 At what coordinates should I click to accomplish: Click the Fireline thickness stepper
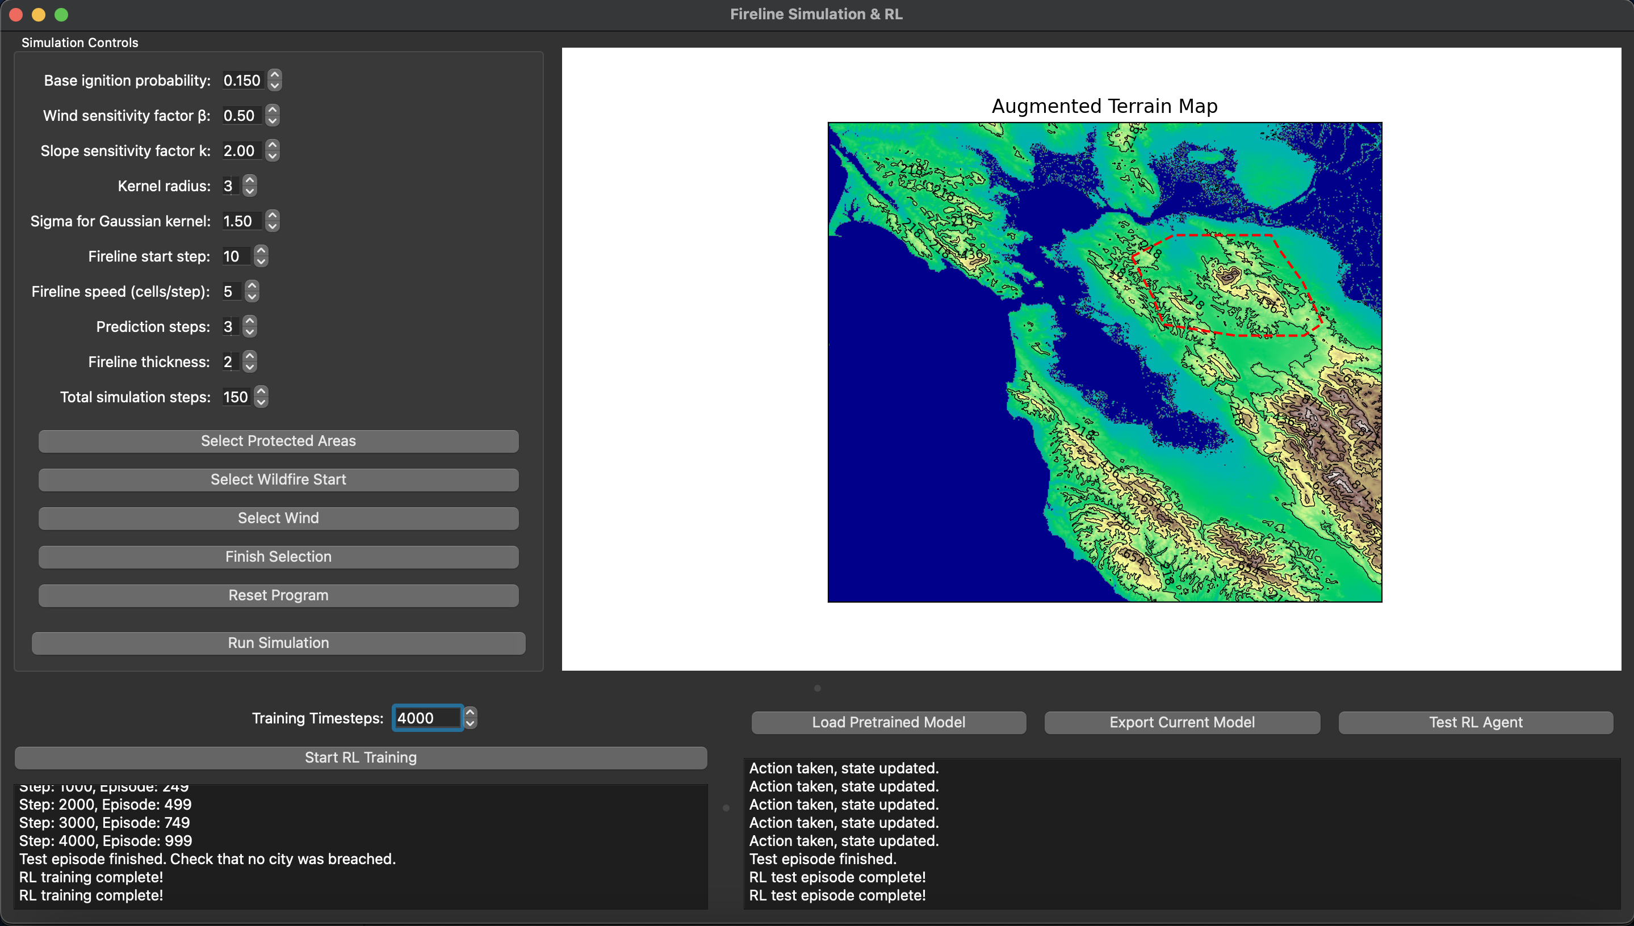coord(249,362)
